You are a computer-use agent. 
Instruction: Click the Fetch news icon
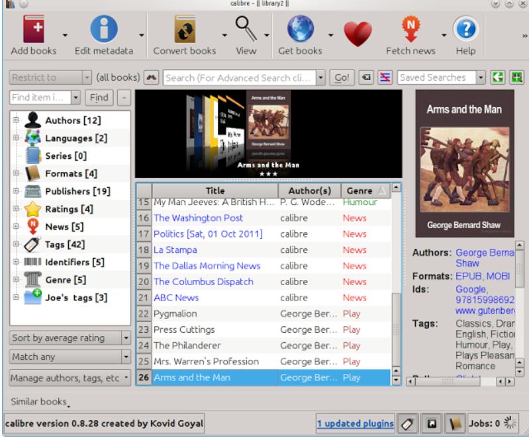click(410, 29)
